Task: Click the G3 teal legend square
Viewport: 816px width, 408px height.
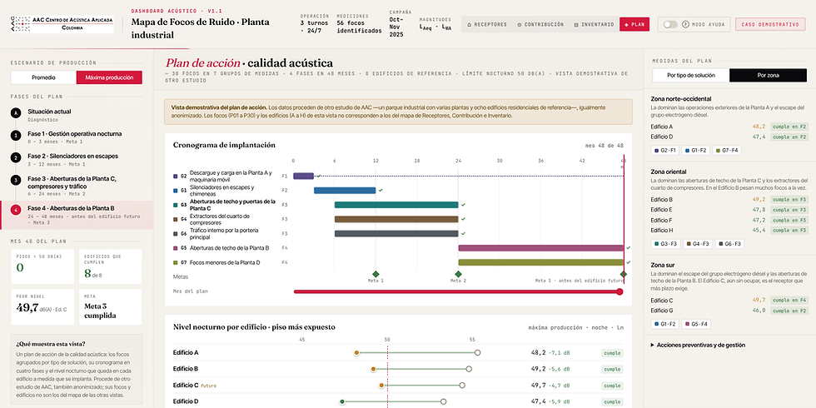Action: 176,205
